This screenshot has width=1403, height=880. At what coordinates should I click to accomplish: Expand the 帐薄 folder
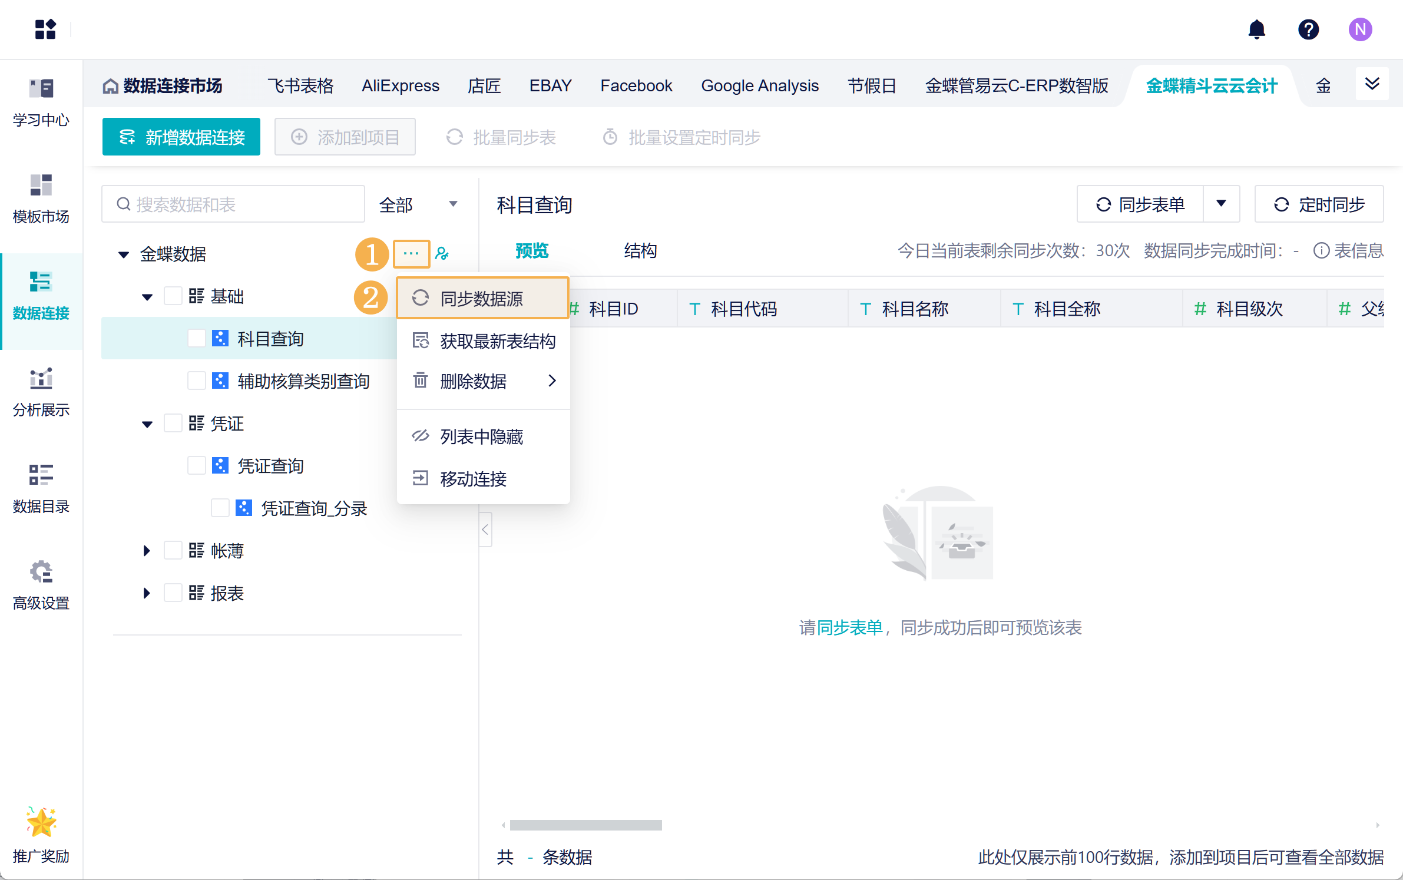pos(147,551)
